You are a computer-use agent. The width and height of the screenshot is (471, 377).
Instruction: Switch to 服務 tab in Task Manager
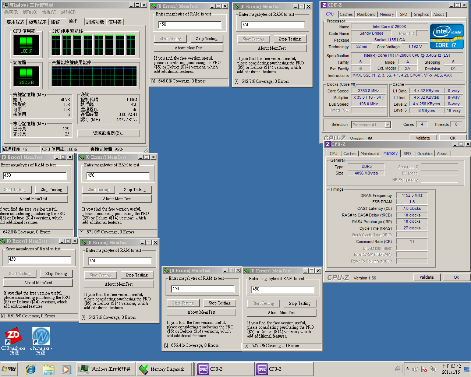click(x=56, y=22)
